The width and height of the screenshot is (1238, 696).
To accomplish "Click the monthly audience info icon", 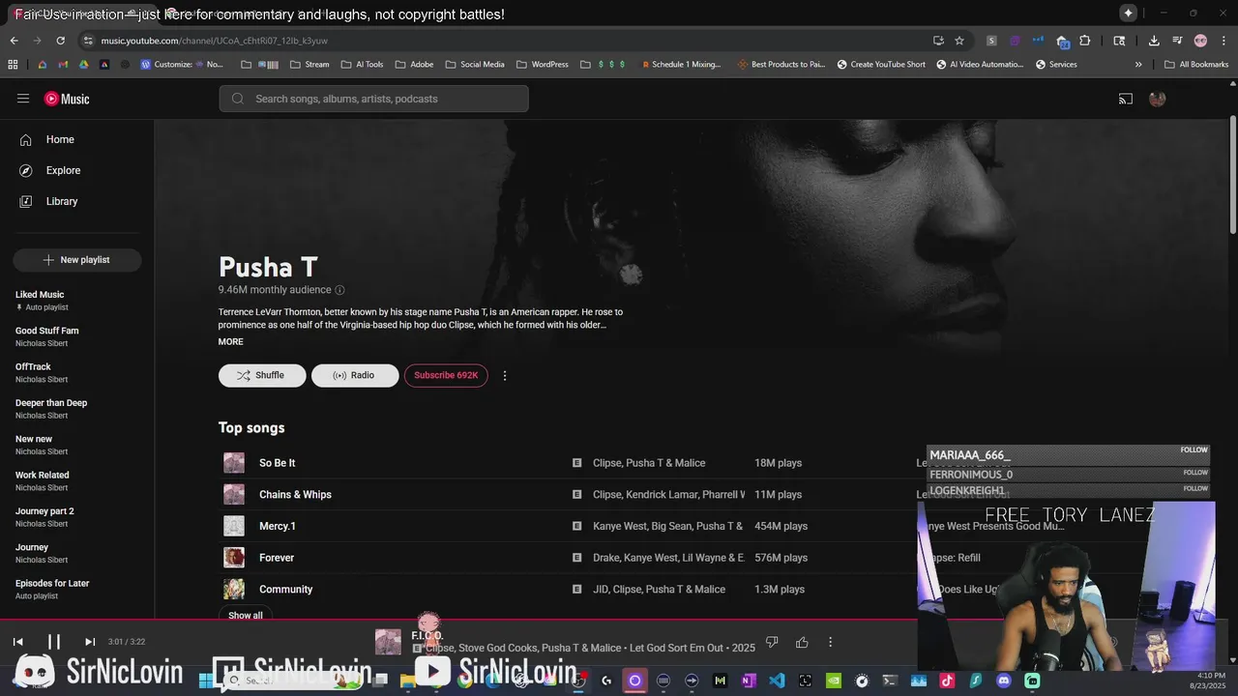I will click(339, 290).
